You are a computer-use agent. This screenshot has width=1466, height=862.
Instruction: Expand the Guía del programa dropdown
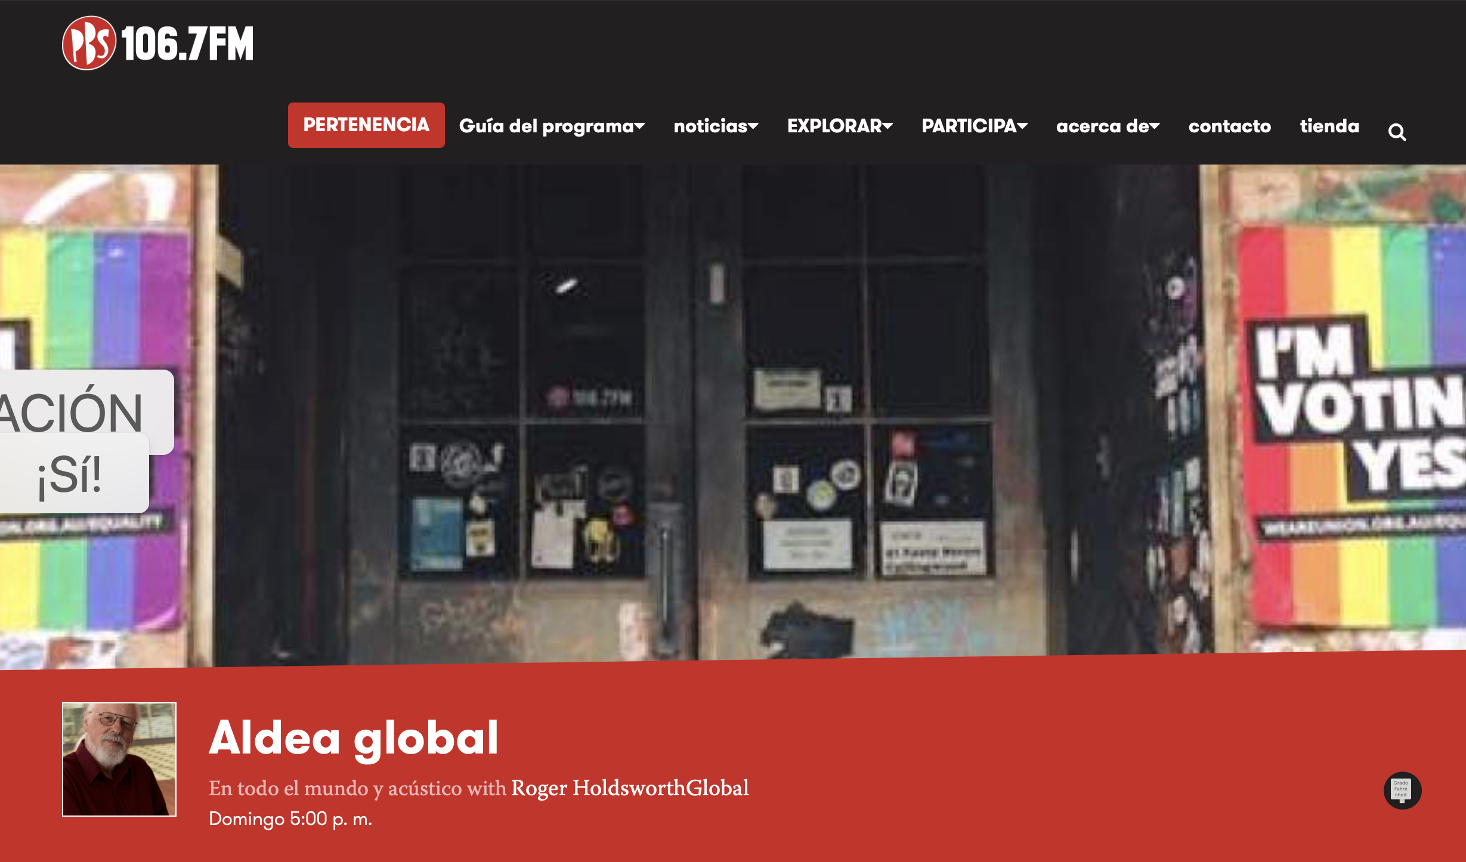[552, 126]
